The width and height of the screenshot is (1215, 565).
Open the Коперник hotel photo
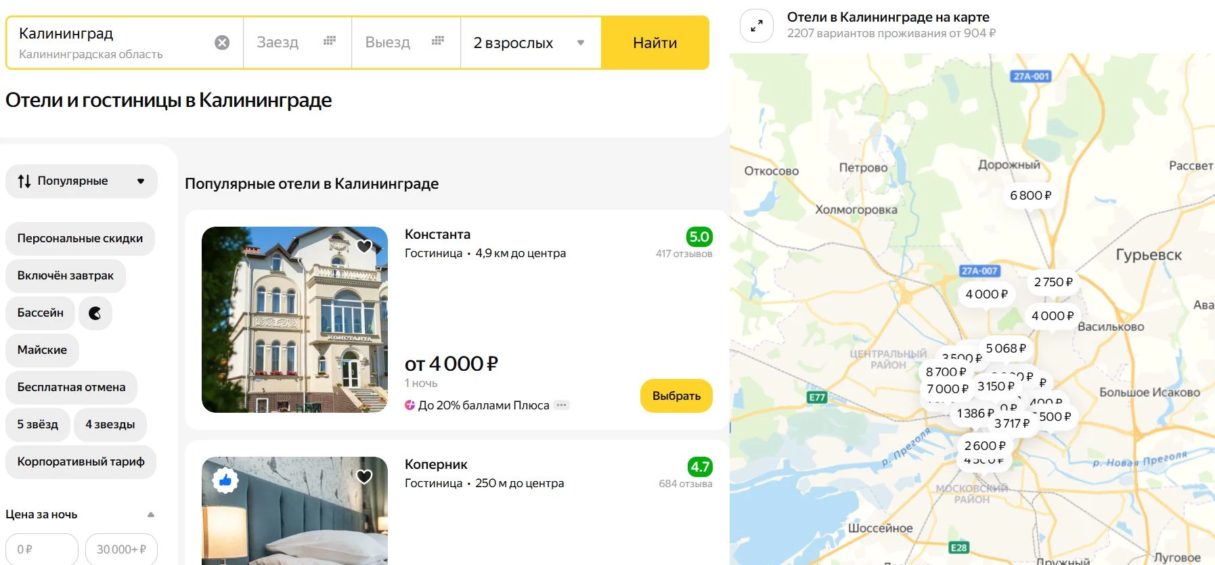pos(294,511)
